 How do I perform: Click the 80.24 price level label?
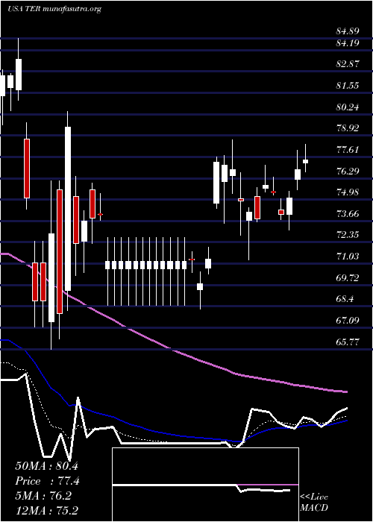pos(348,107)
